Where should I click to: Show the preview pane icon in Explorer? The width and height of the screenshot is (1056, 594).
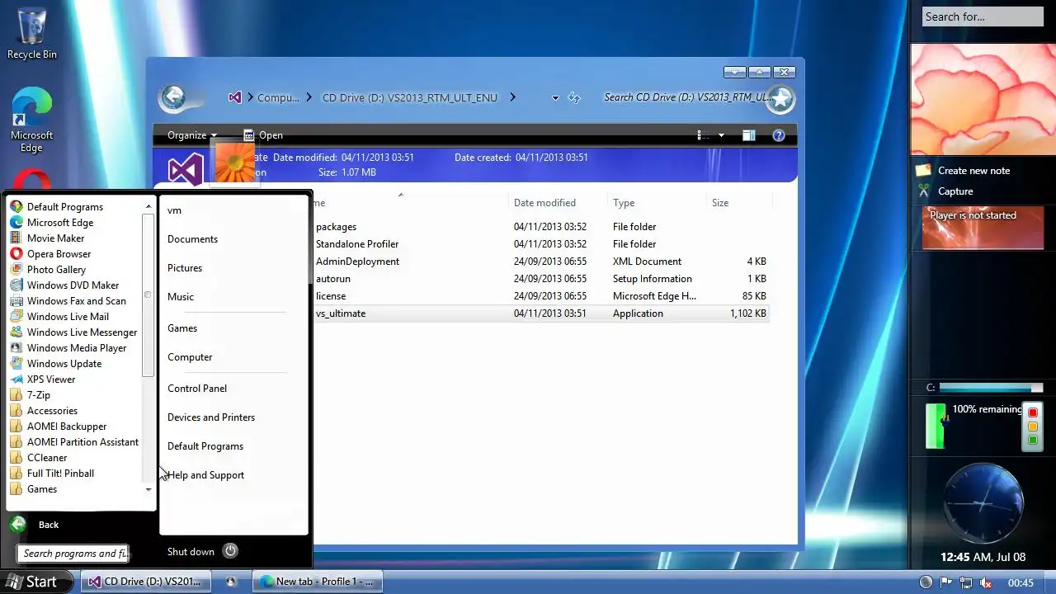748,135
